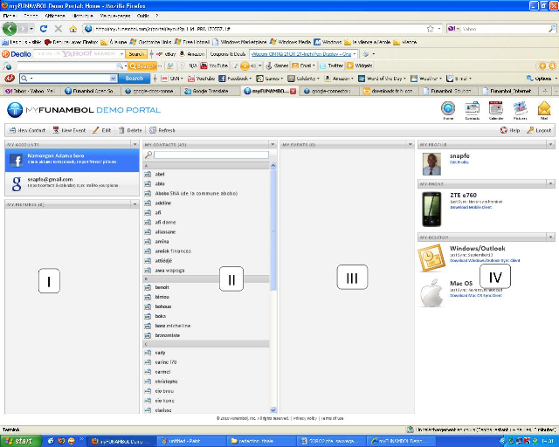Image resolution: width=559 pixels, height=447 pixels.
Task: Click the New Event button
Action: pyautogui.click(x=72, y=130)
